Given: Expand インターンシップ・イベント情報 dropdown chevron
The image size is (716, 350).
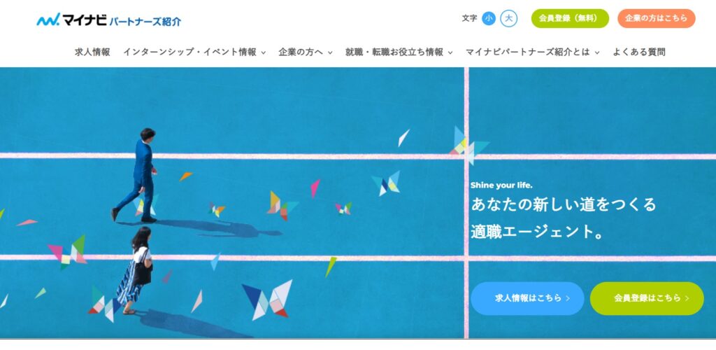Looking at the screenshot, I should (264, 53).
